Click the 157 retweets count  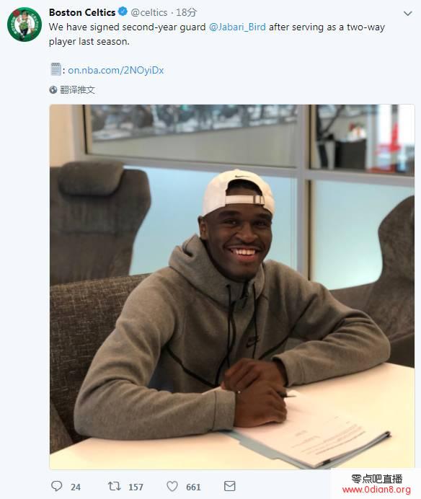click(x=136, y=487)
